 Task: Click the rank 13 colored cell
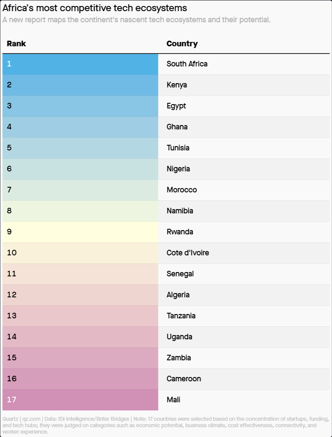[80, 316]
